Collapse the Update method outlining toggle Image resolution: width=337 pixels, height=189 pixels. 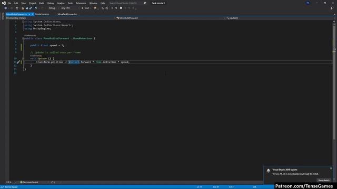pos(23,58)
